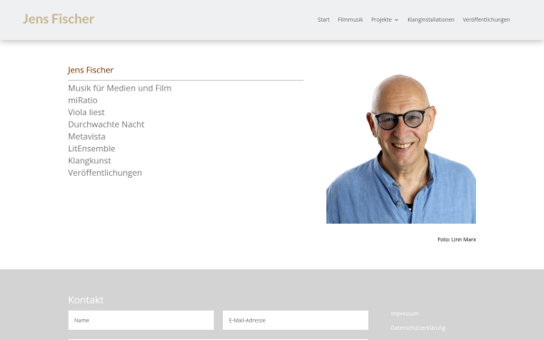Open the Projekte navigation item
The width and height of the screenshot is (544, 340).
pos(382,20)
